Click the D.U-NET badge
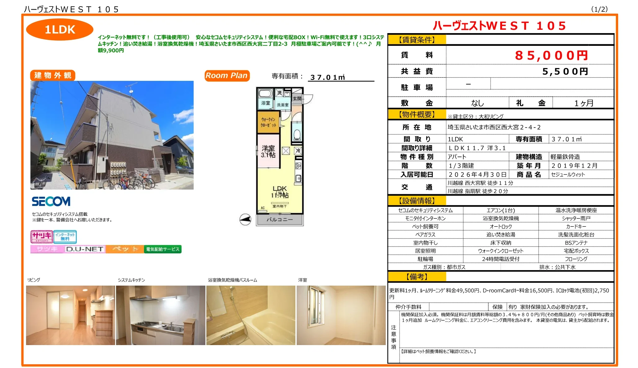Image resolution: width=638 pixels, height=368 pixels. coord(84,249)
